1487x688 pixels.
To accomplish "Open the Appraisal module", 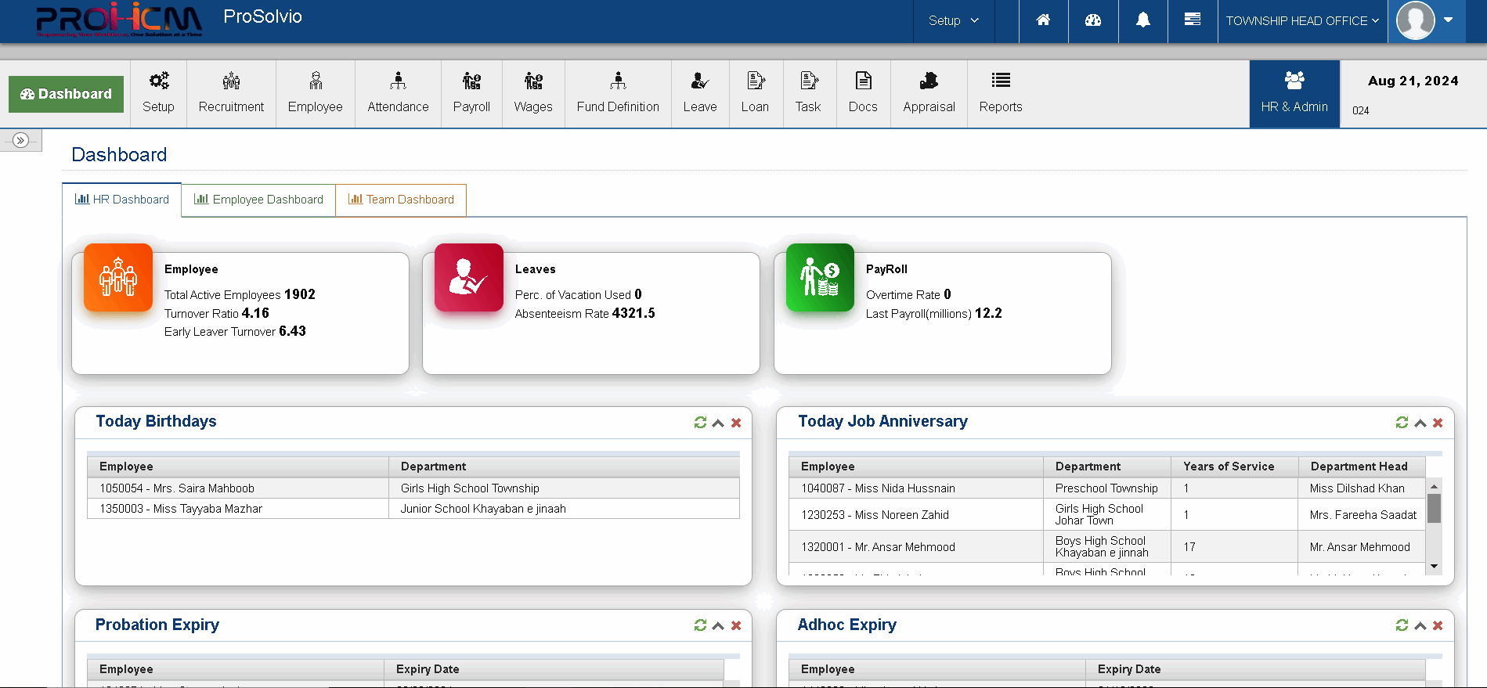I will point(929,93).
